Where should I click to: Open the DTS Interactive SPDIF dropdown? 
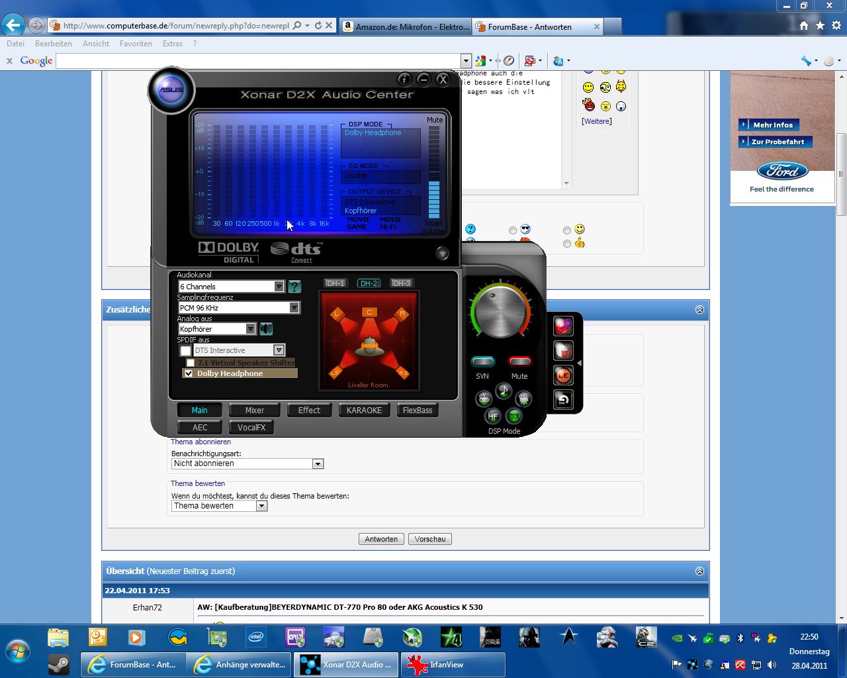[279, 350]
